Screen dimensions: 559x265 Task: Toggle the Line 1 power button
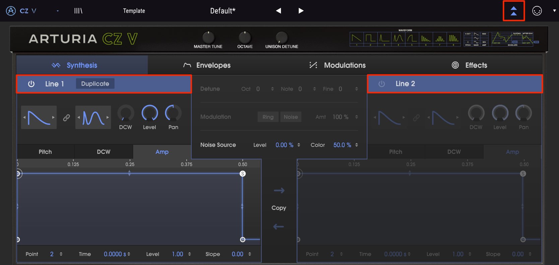click(x=31, y=84)
